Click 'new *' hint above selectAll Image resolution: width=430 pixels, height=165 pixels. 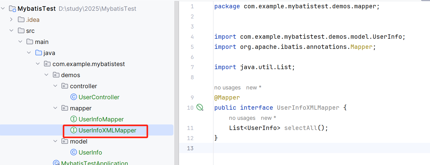point(268,118)
